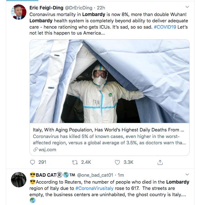
Task: Like Eric Feigl-Ding's coronavirus tweet
Action: coord(117,162)
